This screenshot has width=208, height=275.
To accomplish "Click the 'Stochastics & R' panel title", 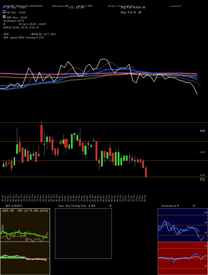I will coord(170,206).
